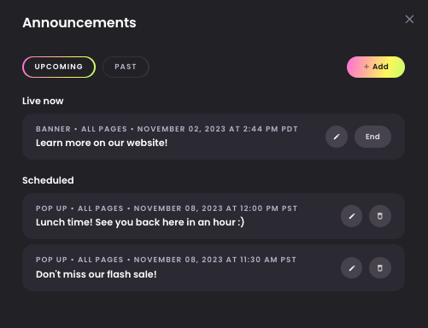The image size is (428, 328).
Task: Delete the Lunch time scheduled announcement
Action: (380, 216)
